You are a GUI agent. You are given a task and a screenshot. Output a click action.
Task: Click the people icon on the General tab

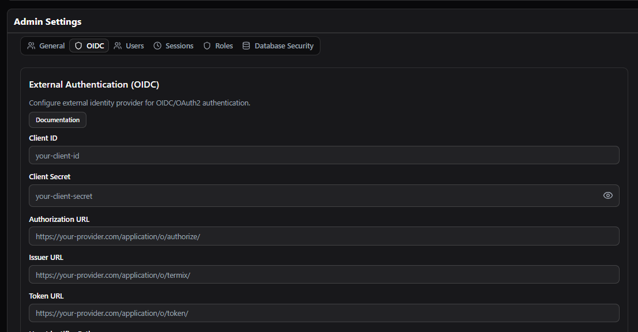pos(31,46)
